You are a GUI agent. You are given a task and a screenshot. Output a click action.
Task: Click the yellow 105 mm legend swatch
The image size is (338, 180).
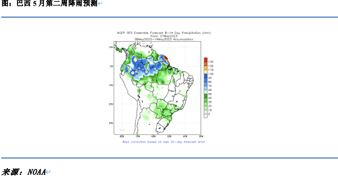[206, 72]
